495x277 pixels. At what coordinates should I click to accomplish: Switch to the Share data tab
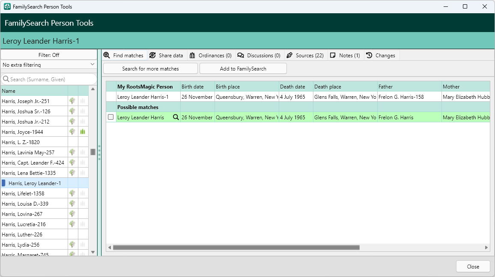tap(167, 56)
